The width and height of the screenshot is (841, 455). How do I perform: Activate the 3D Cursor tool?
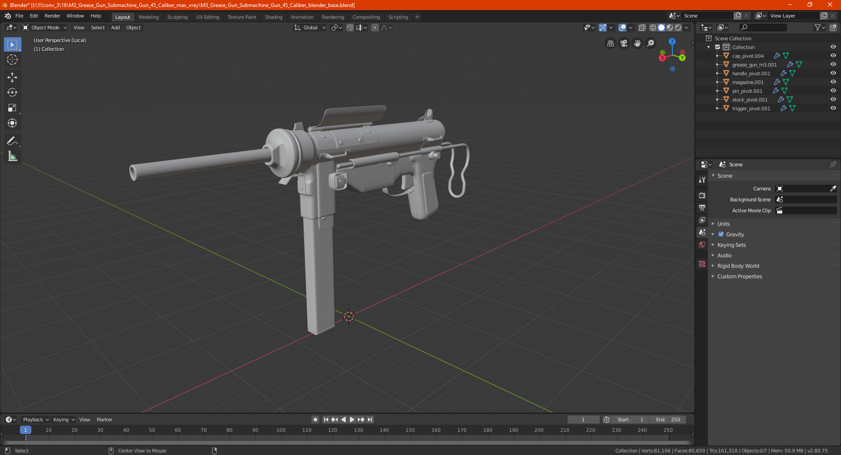point(12,59)
